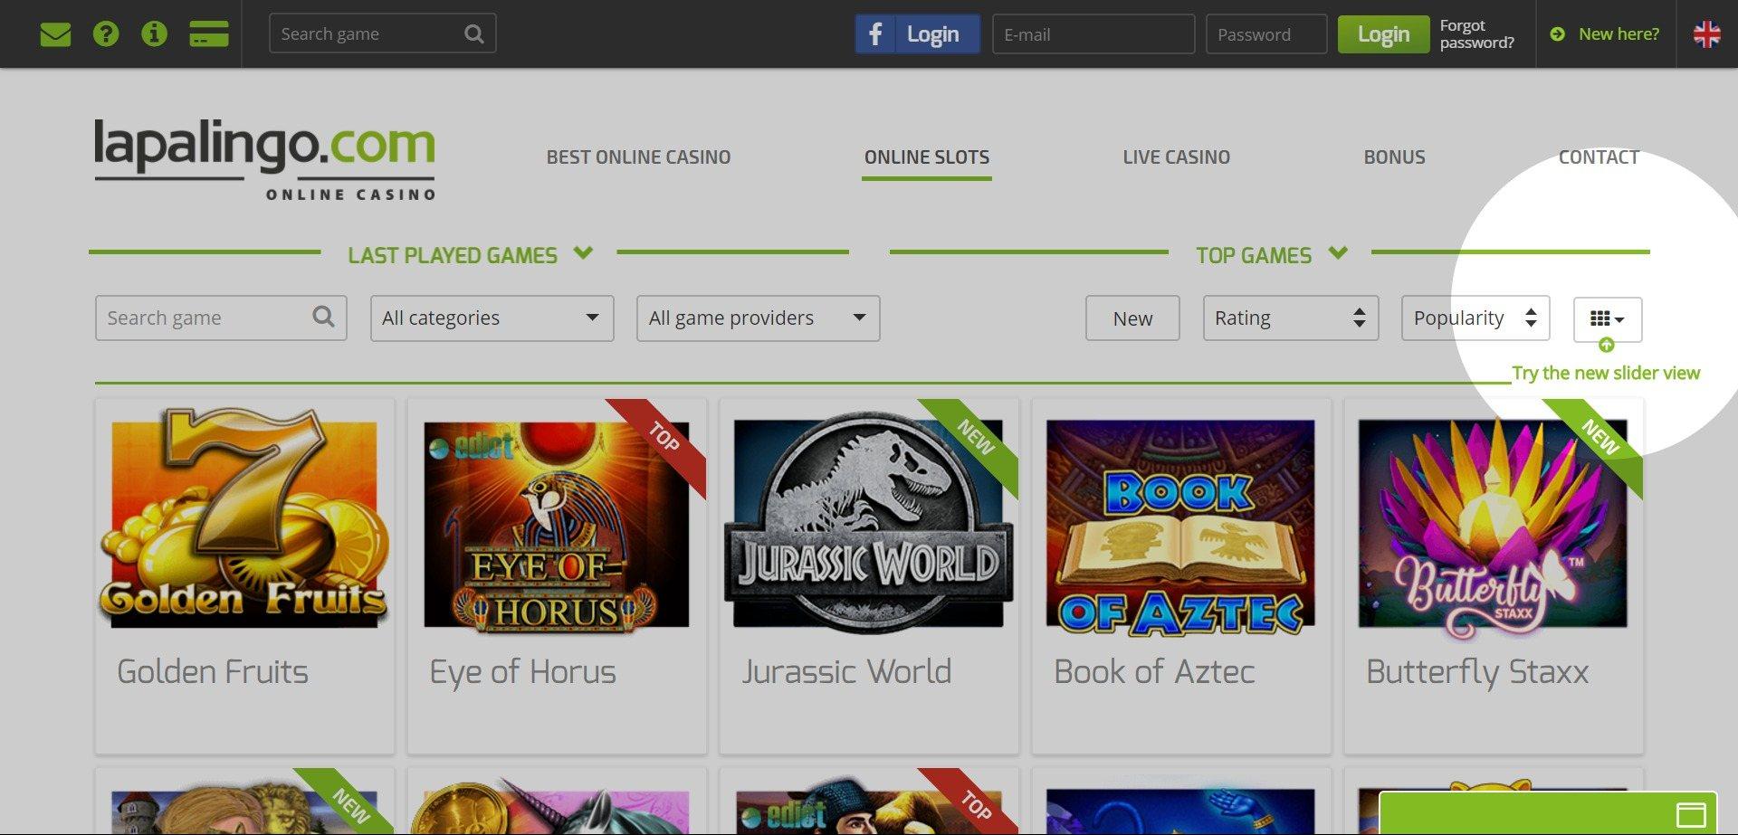
Task: Click the question mark help icon
Action: pos(106,34)
